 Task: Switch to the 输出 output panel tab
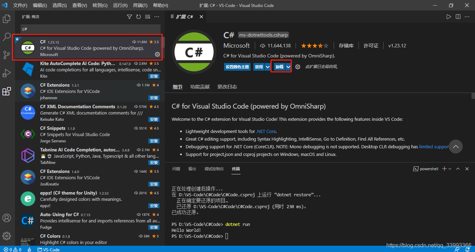192,169
